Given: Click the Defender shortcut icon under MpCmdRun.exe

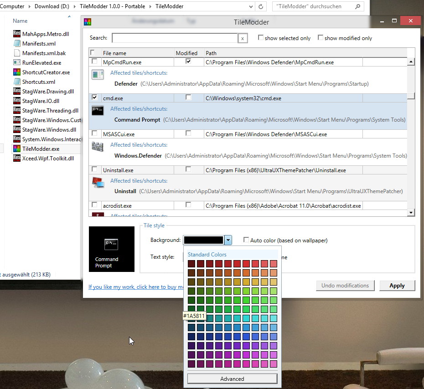Looking at the screenshot, I should (x=98, y=75).
